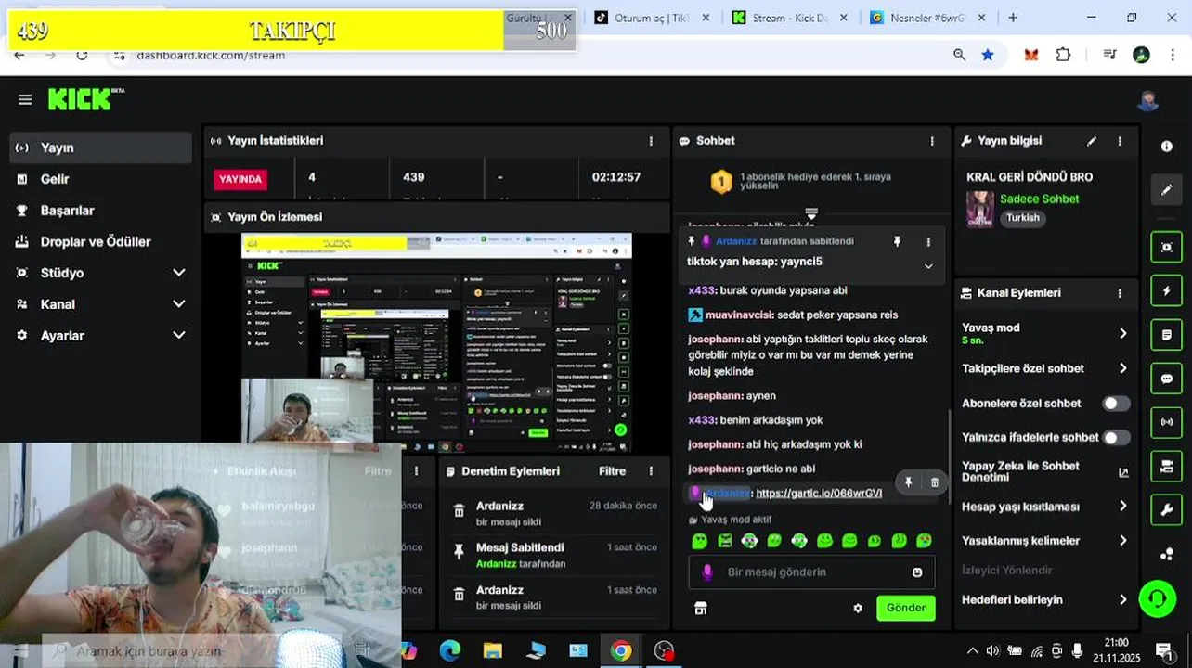This screenshot has width=1192, height=668.
Task: Open Yapay Zeka ile Sohbet Denetimi chart icon
Action: coord(1123,472)
